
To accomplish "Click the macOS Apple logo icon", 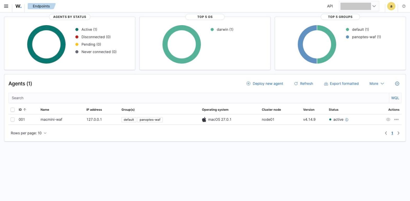I will 204,120.
